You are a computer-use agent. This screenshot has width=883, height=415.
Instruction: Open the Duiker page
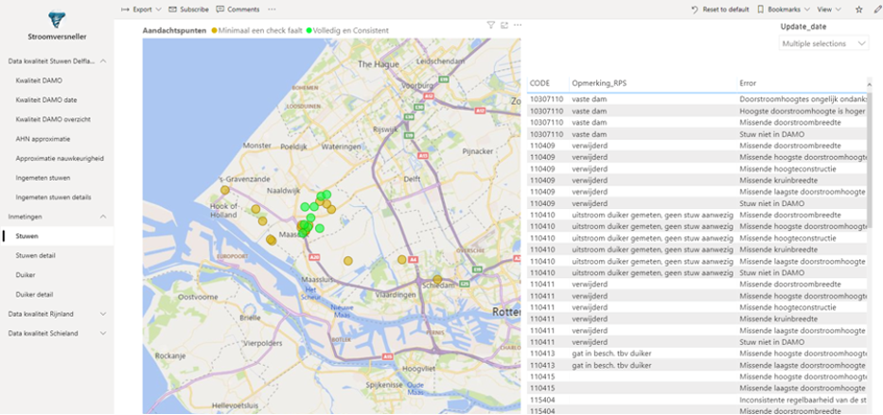click(26, 275)
